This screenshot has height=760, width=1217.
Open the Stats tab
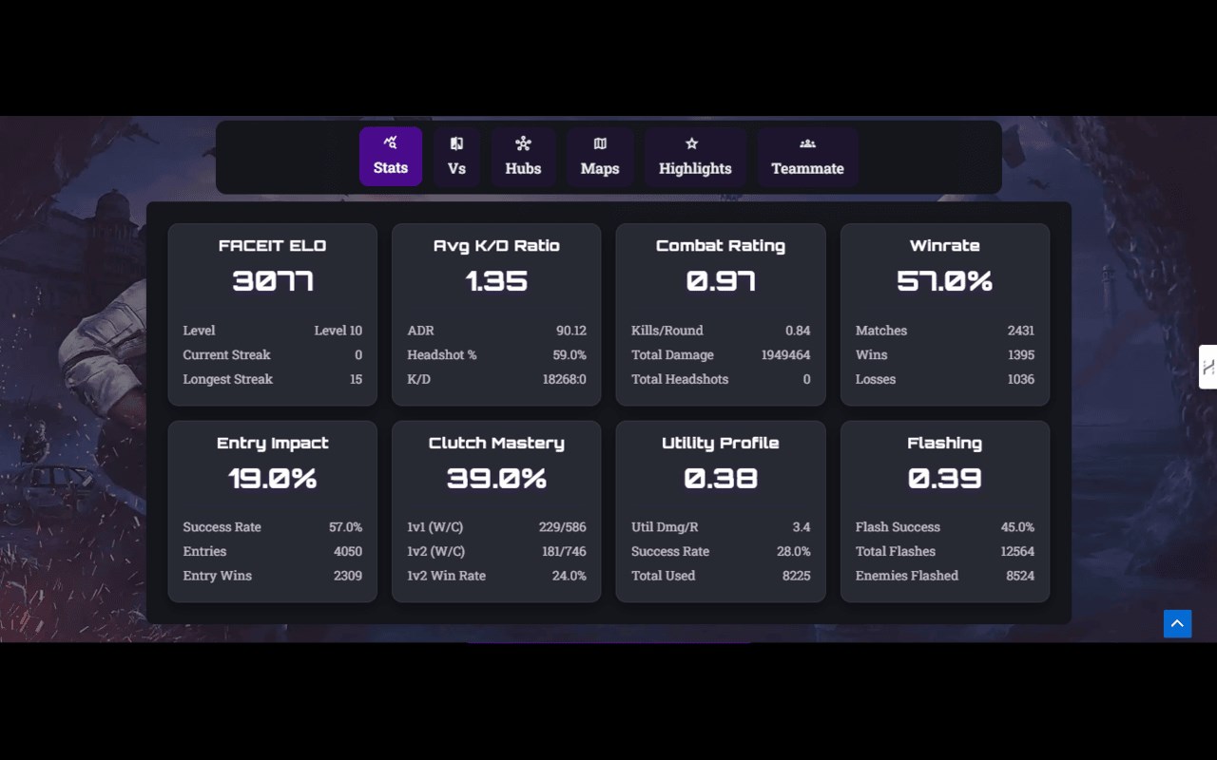391,156
